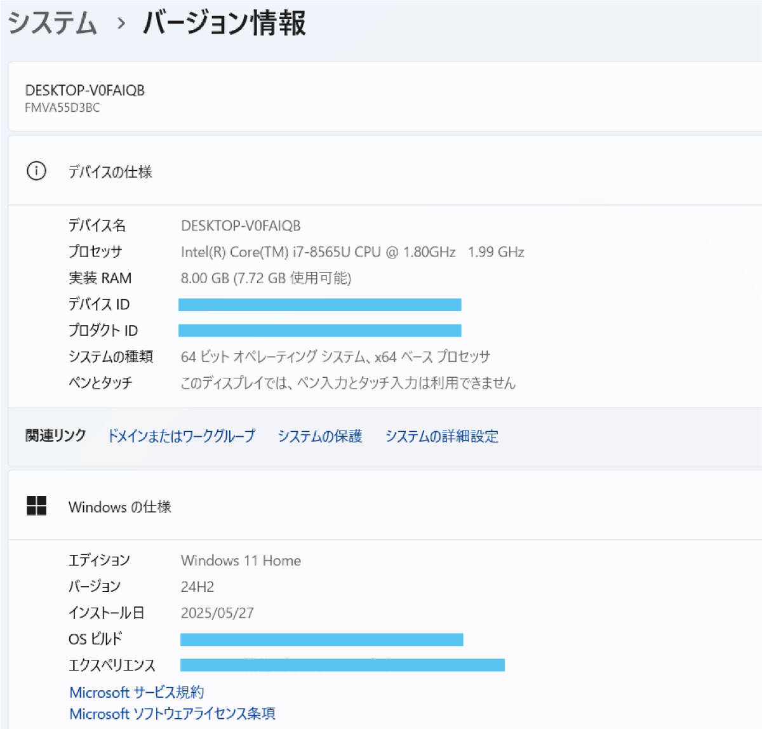The height and width of the screenshot is (729, 762).
Task: Collapse the デバイスの仕様 section header
Action: [385, 171]
